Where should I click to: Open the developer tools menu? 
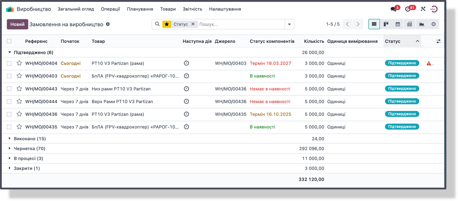click(423, 9)
